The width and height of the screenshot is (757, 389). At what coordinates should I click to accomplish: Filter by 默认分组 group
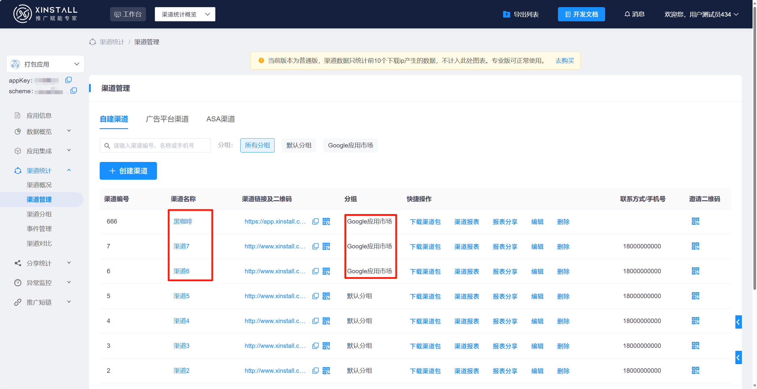tap(299, 145)
